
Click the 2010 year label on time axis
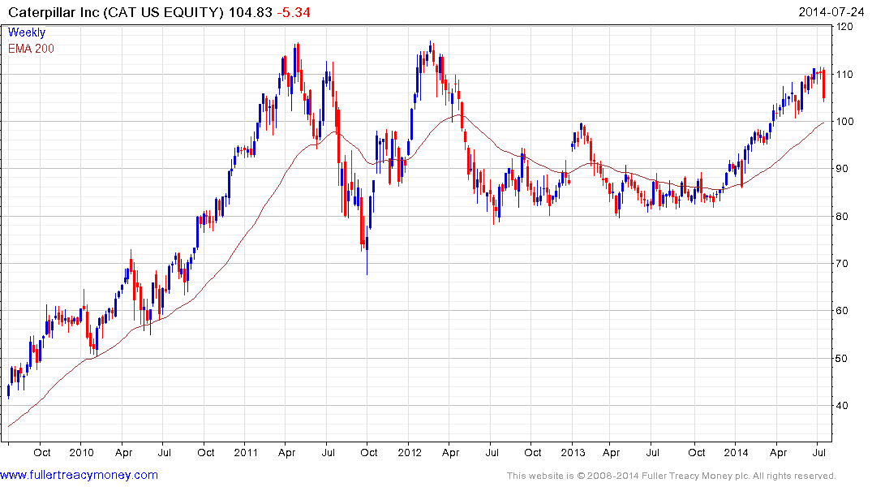tap(81, 452)
